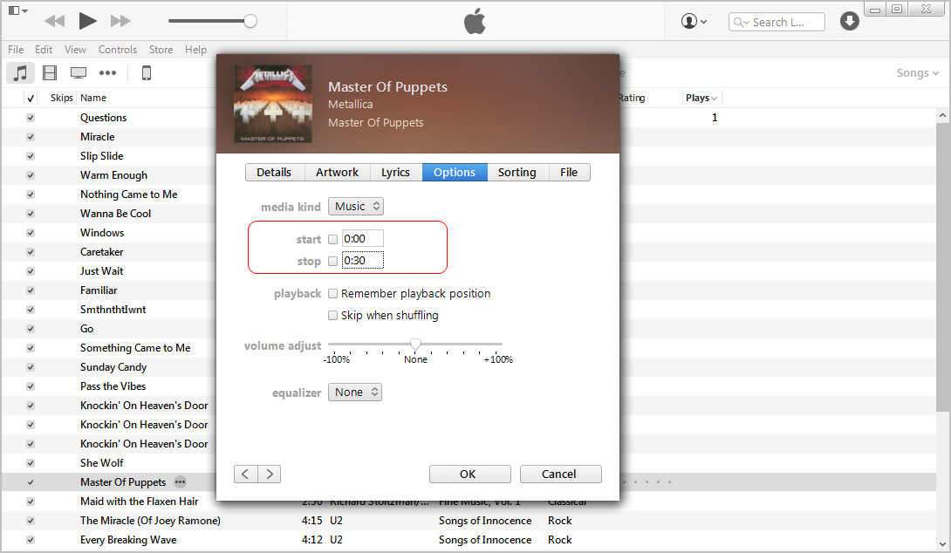Click the Master Of Puppets album artwork
951x553 pixels.
point(273,104)
